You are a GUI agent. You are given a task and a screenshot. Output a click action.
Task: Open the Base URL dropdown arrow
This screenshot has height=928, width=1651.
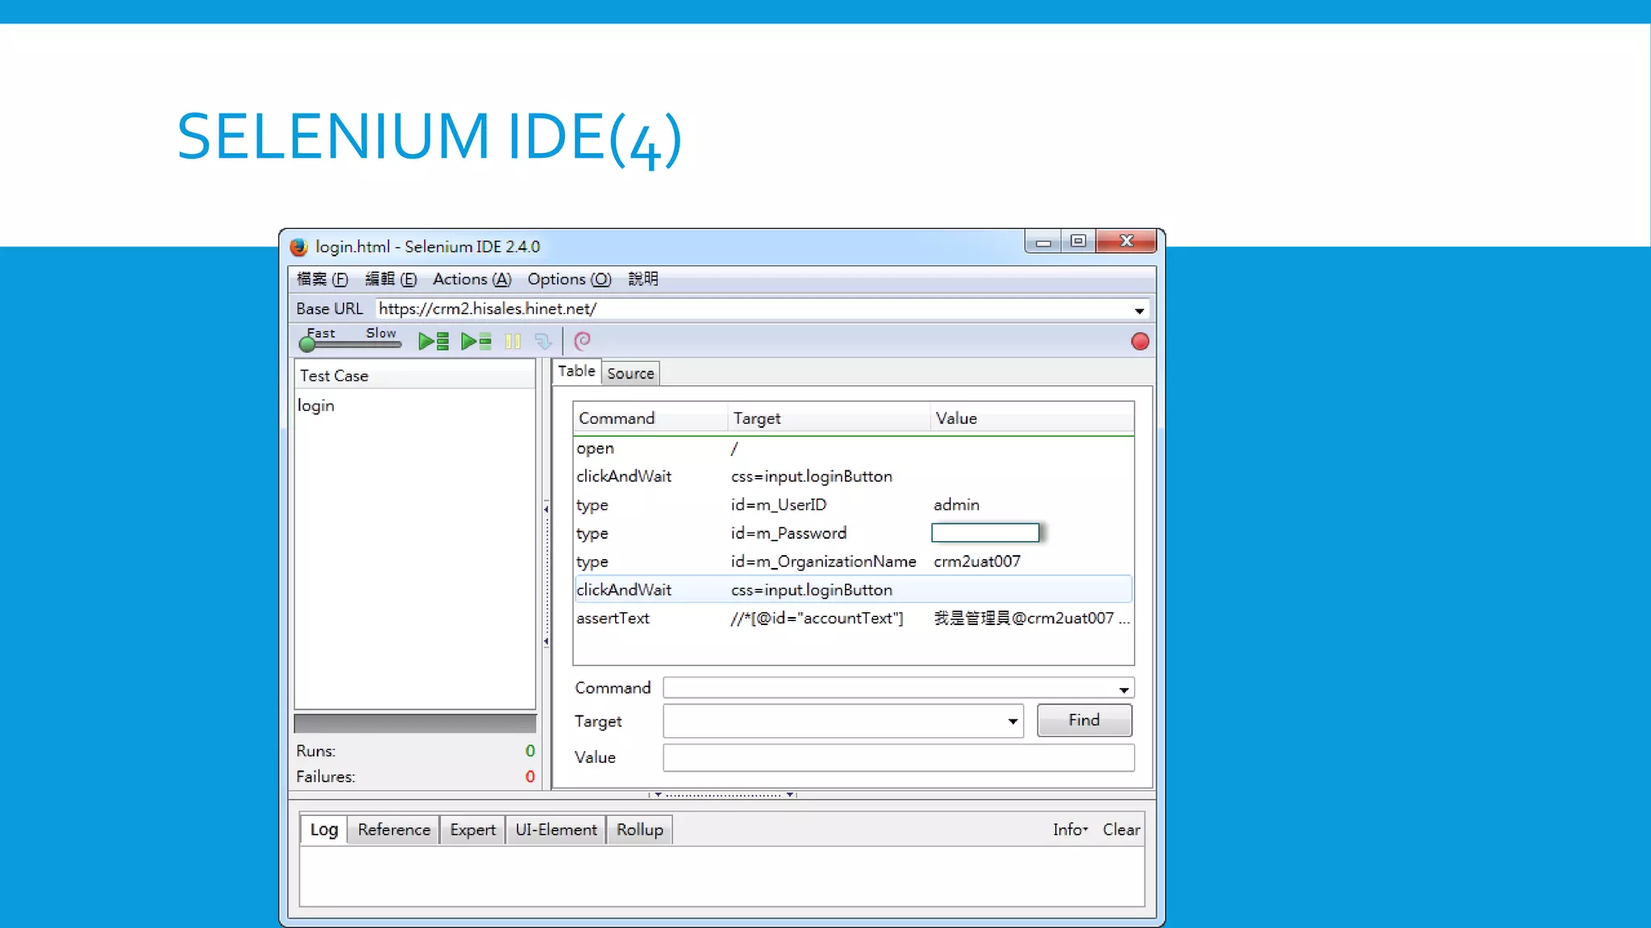point(1139,310)
